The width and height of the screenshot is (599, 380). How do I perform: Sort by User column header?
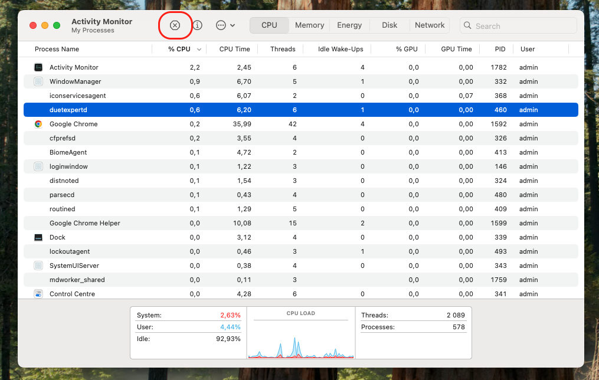[528, 49]
